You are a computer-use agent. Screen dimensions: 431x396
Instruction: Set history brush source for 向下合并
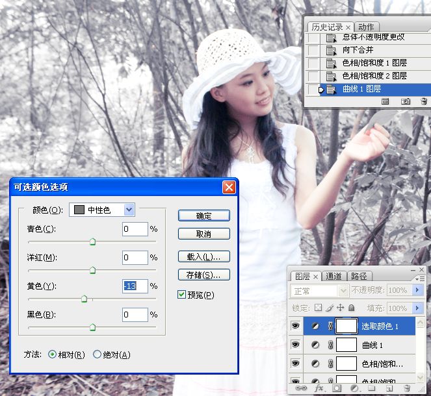point(313,50)
